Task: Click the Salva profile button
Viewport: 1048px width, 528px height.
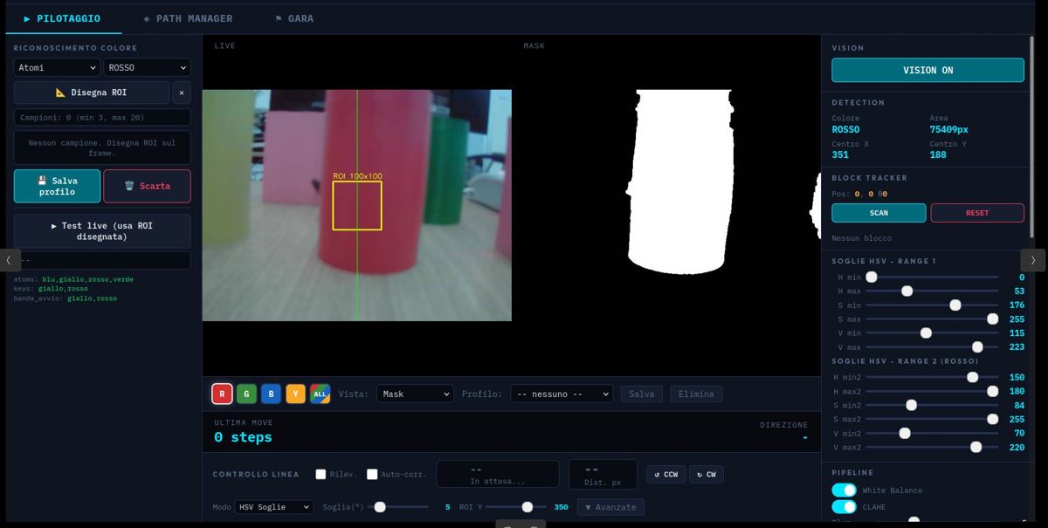Action: 642,394
